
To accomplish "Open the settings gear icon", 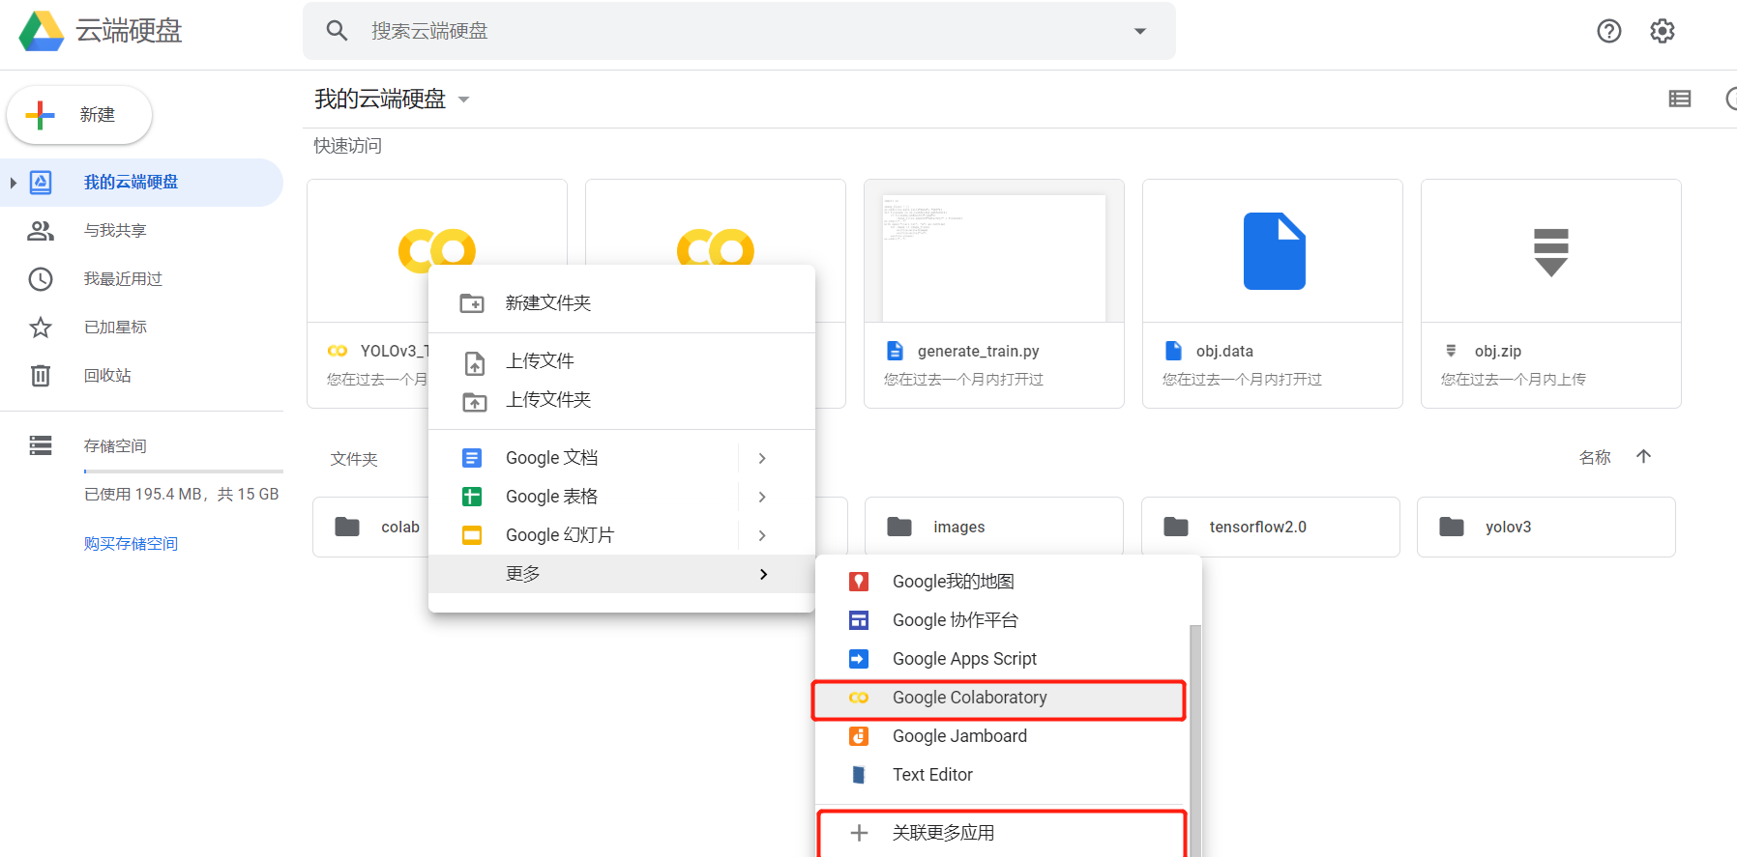I will (x=1663, y=31).
